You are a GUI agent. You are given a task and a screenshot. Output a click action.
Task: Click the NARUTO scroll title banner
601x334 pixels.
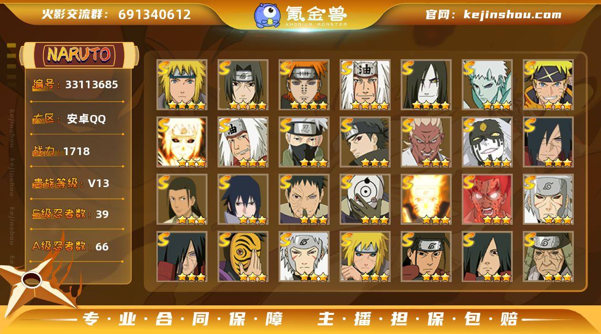79,54
